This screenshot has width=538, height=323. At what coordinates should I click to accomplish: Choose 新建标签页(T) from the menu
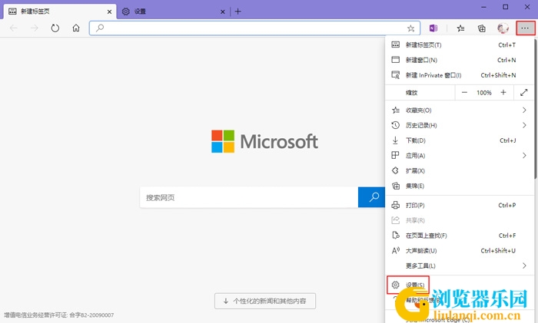tap(460, 44)
